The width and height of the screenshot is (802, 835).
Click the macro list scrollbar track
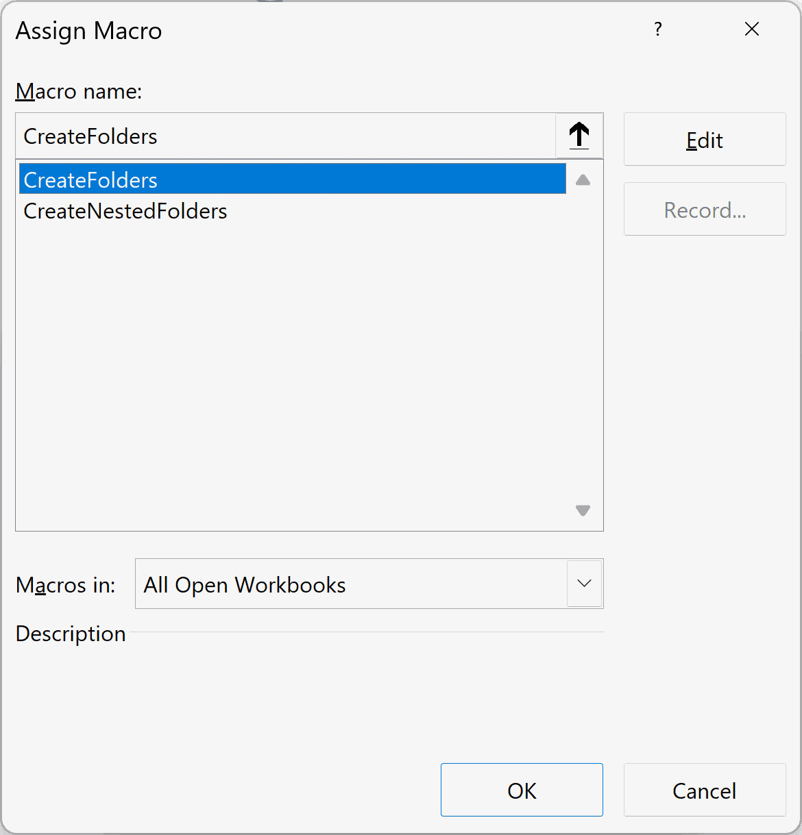583,342
